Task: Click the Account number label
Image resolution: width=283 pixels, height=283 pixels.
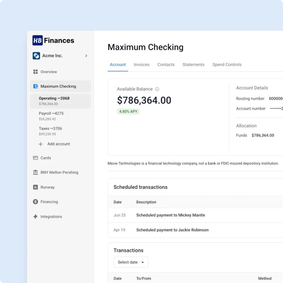Action: click(251, 108)
